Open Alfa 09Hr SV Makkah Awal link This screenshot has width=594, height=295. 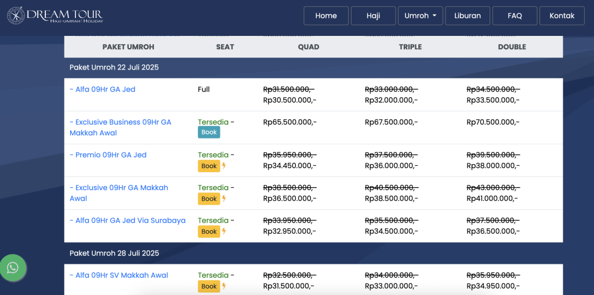coord(119,275)
